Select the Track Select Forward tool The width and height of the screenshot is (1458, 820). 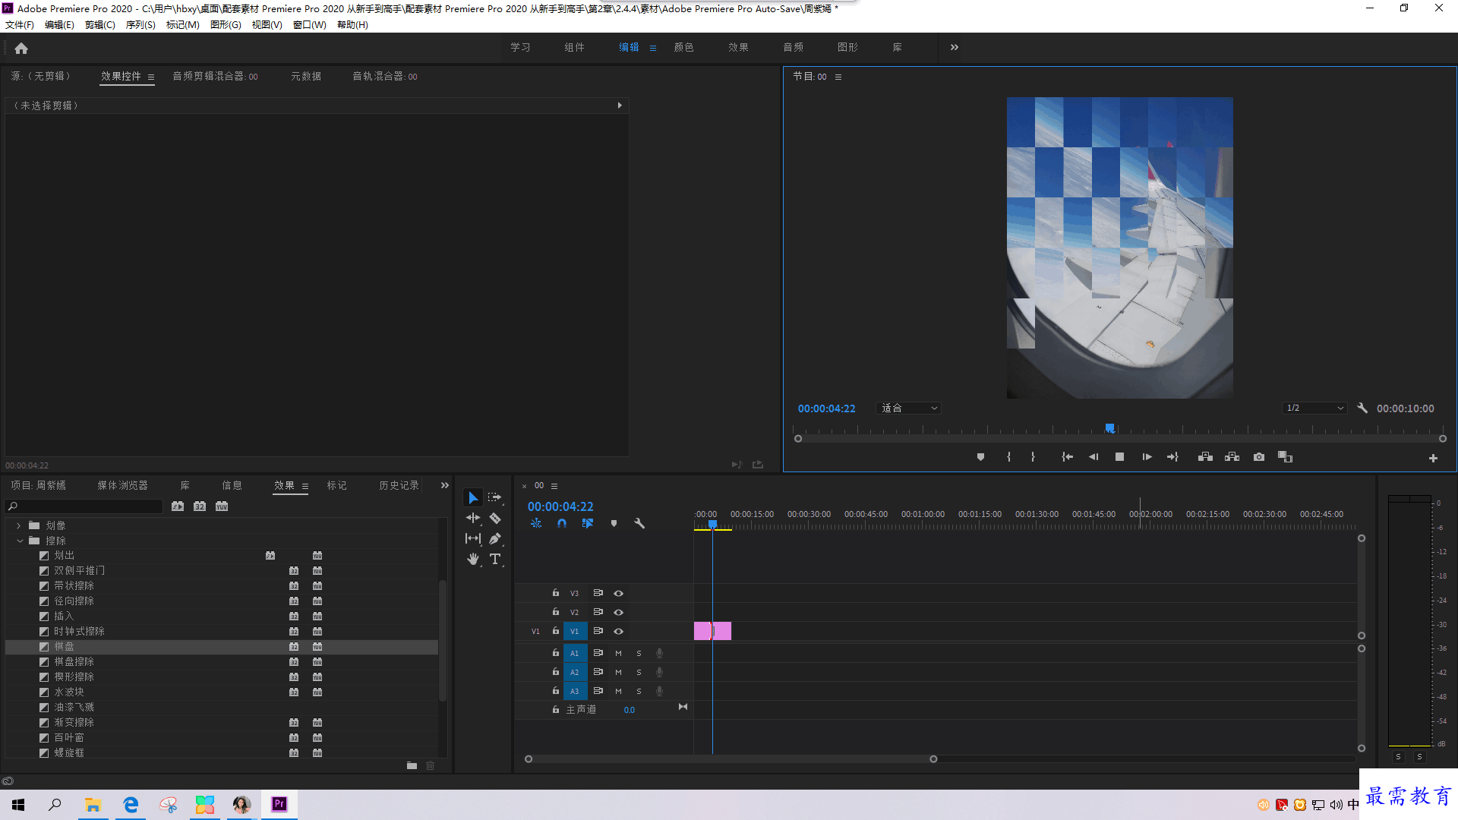495,498
